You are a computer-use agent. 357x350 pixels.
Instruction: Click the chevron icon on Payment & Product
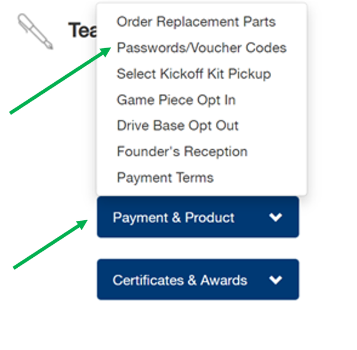point(275,217)
